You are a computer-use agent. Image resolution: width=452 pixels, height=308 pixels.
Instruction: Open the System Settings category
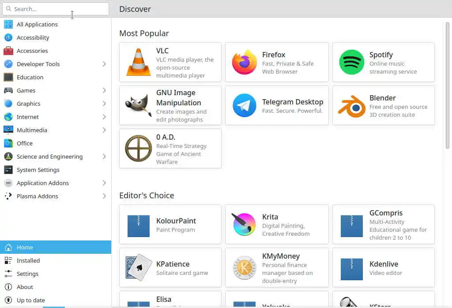point(56,170)
